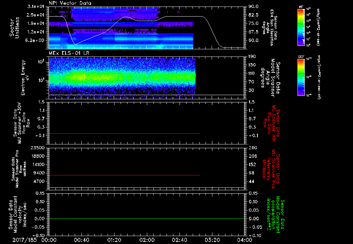
Task: Click the '67.5' sun elevation tick value
Action: (253, 32)
